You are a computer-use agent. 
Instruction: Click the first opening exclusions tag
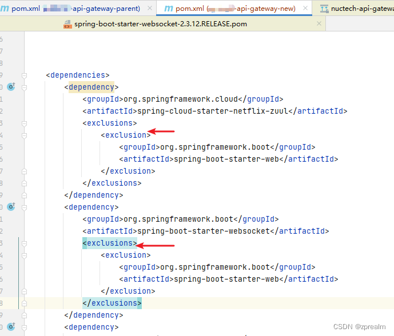click(110, 123)
